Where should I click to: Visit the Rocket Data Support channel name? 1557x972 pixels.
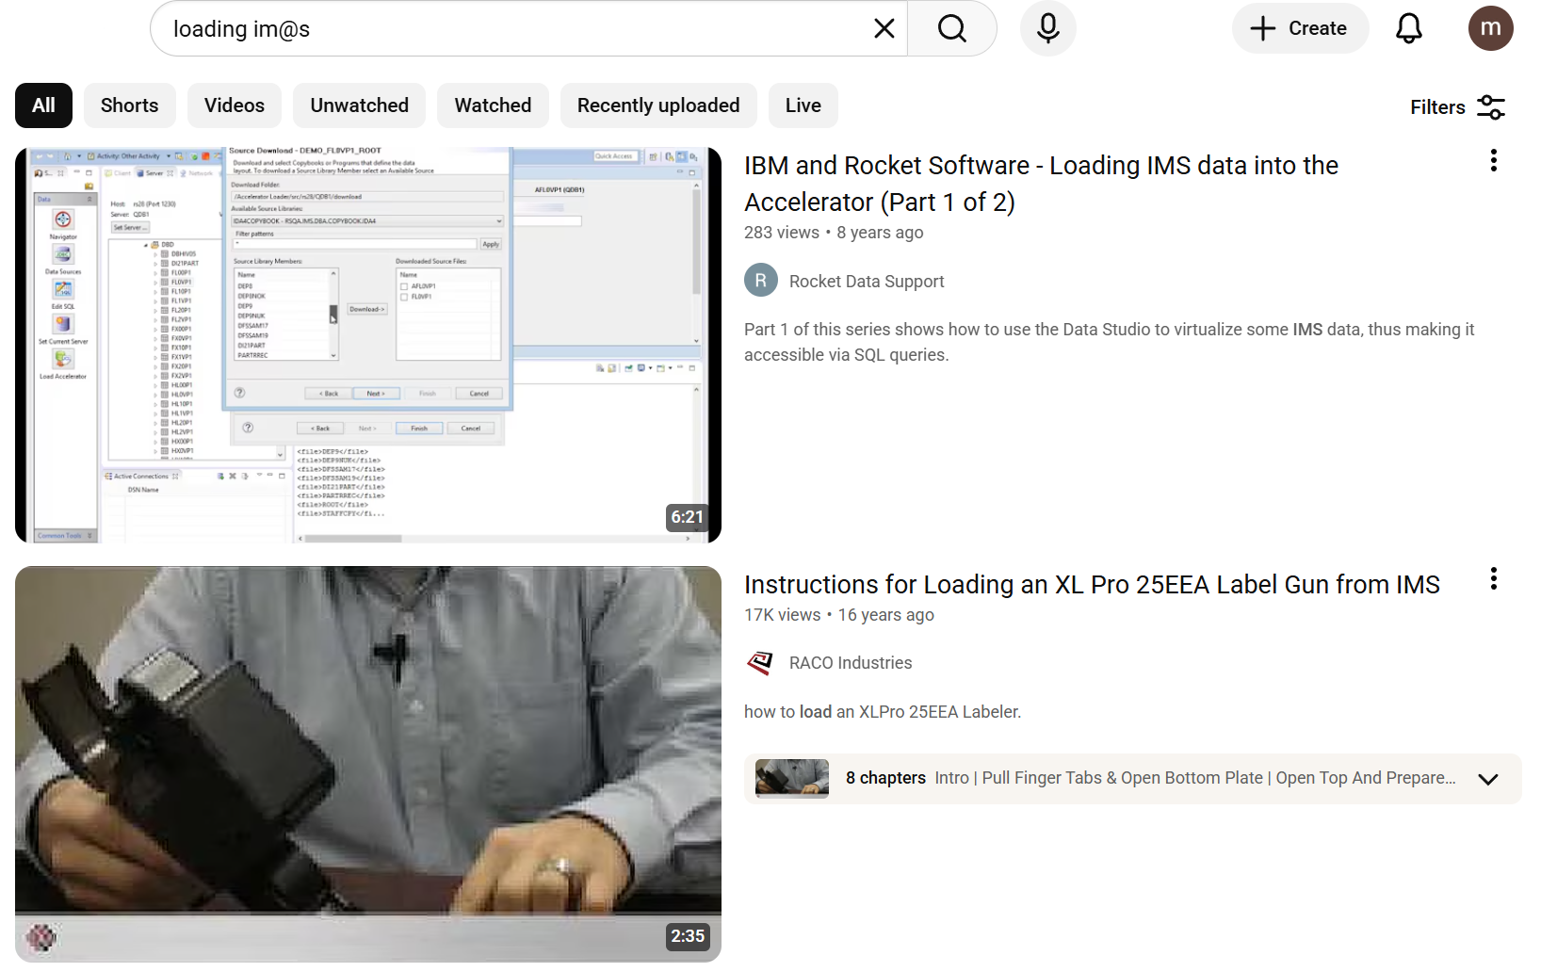click(x=867, y=282)
